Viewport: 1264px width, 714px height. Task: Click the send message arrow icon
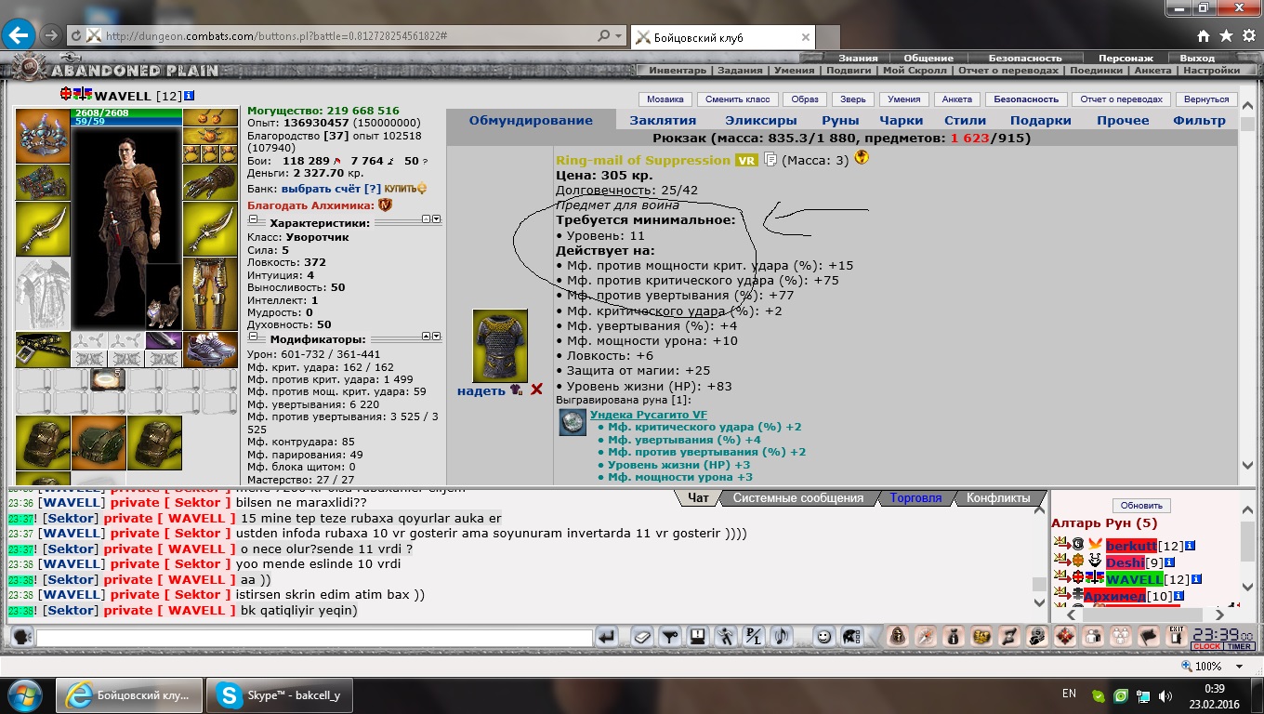pyautogui.click(x=607, y=638)
